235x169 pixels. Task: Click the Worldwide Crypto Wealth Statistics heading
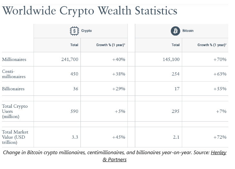[x=89, y=11]
